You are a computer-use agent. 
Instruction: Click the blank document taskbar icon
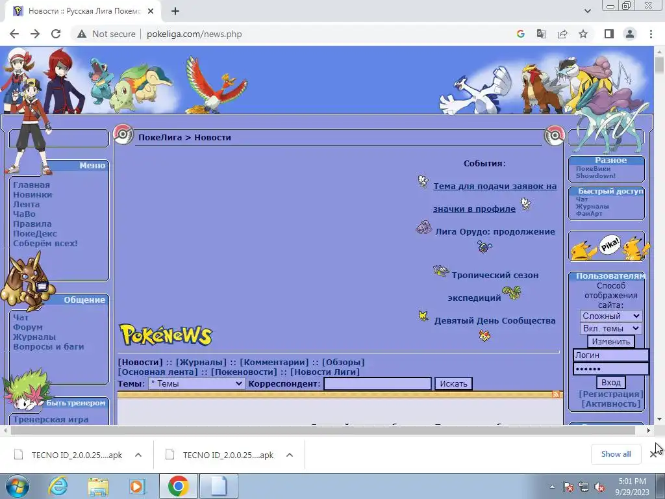click(219, 486)
